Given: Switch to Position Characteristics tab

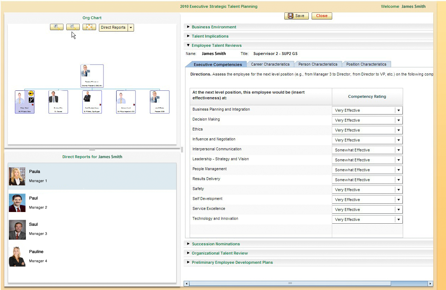Looking at the screenshot, I should tap(366, 64).
